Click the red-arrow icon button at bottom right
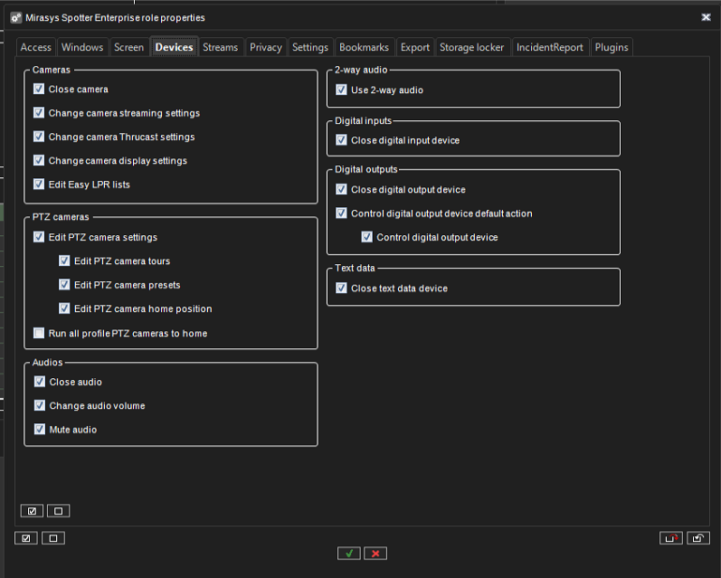 (x=671, y=538)
